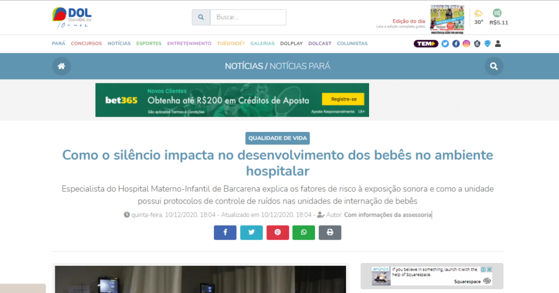This screenshot has height=293, width=559.
Task: Share the article via WhatsApp
Action: coord(304,232)
